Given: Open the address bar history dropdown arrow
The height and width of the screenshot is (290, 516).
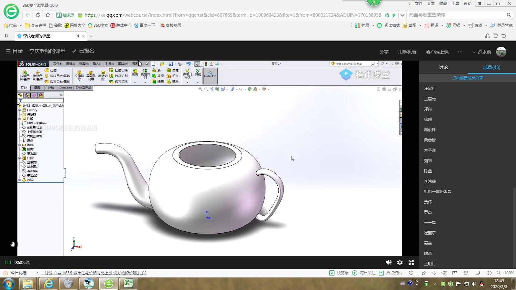Looking at the screenshot, I should tap(402, 15).
